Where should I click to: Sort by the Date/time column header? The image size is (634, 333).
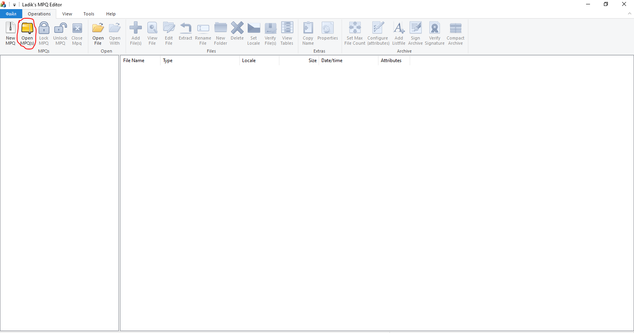pos(348,61)
